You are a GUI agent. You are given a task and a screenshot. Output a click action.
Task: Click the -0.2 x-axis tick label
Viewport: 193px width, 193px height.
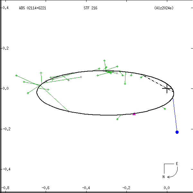126,188
